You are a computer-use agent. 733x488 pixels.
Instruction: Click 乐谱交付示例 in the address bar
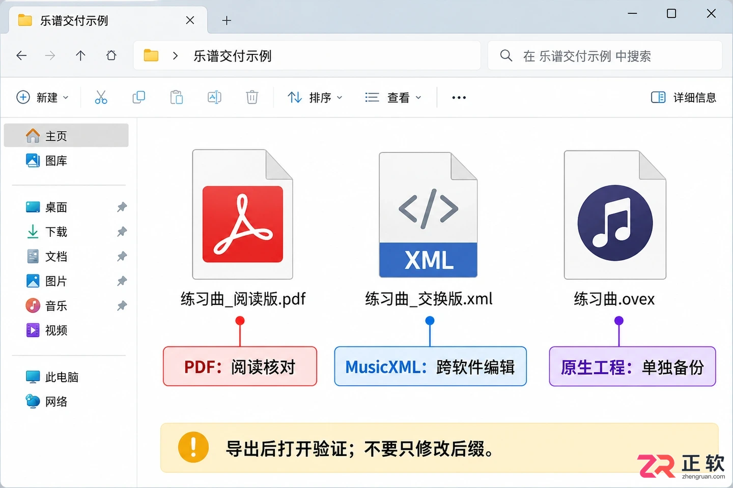point(233,56)
